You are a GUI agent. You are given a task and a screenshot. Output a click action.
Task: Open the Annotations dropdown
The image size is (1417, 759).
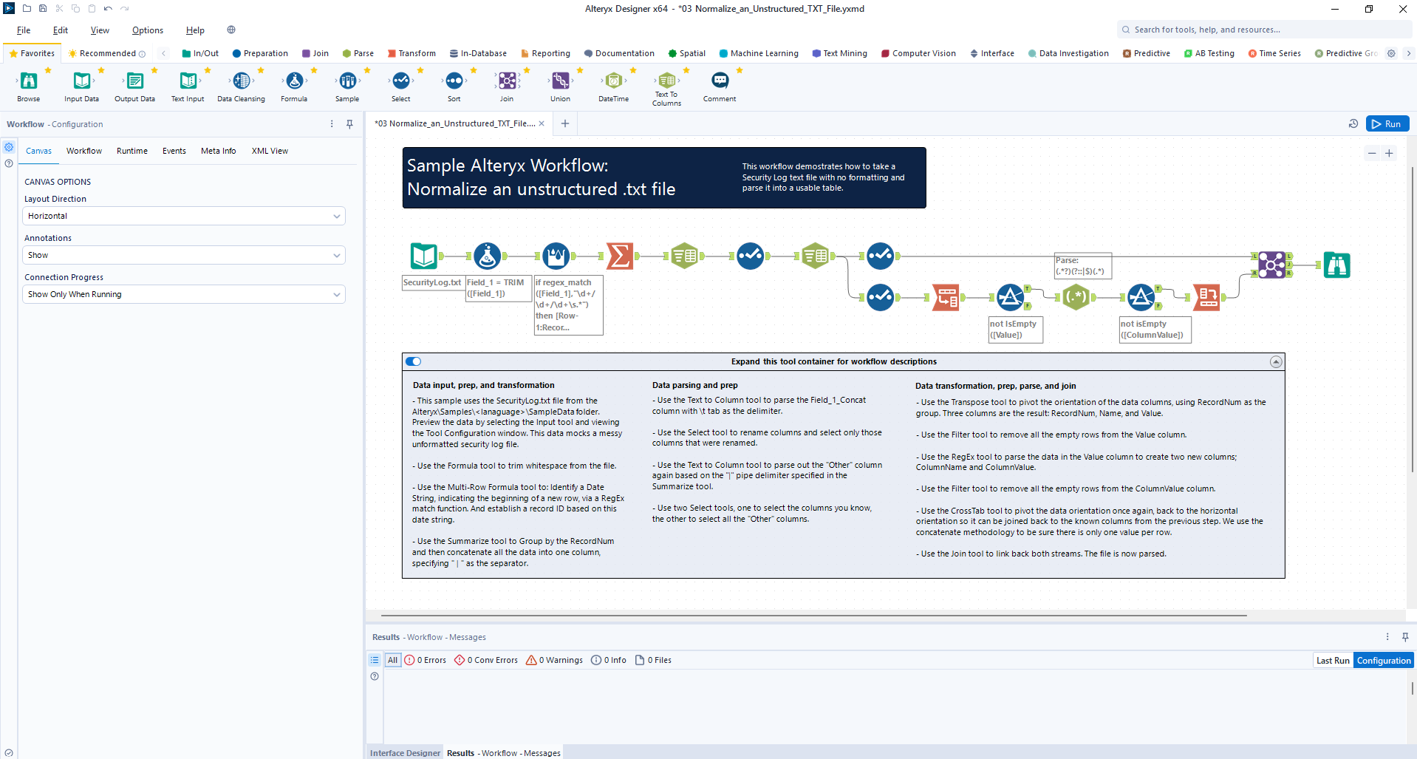pos(182,254)
